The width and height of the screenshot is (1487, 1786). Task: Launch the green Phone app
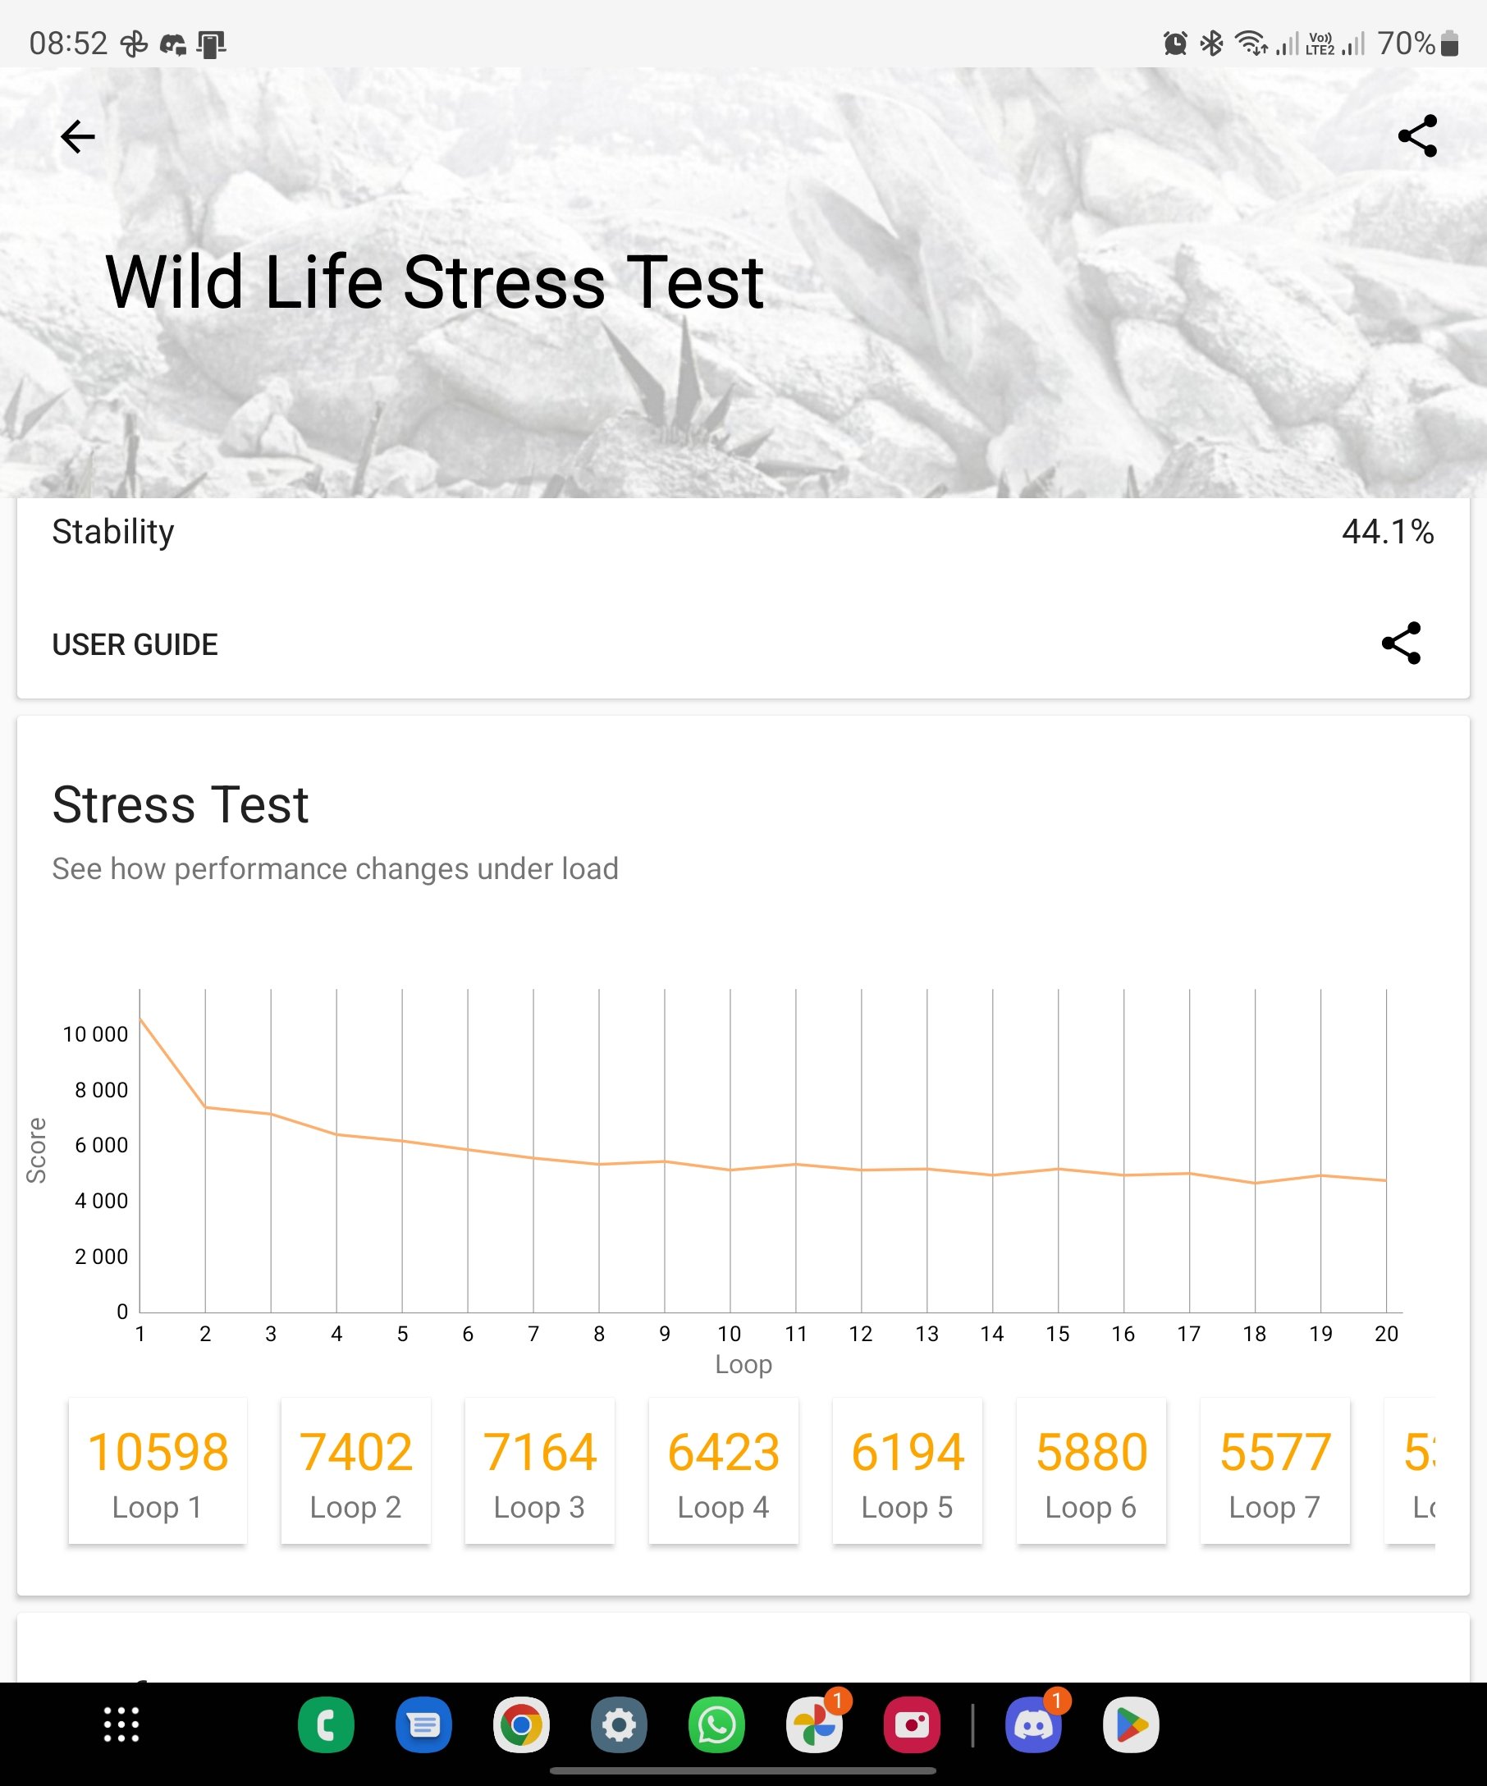click(327, 1724)
